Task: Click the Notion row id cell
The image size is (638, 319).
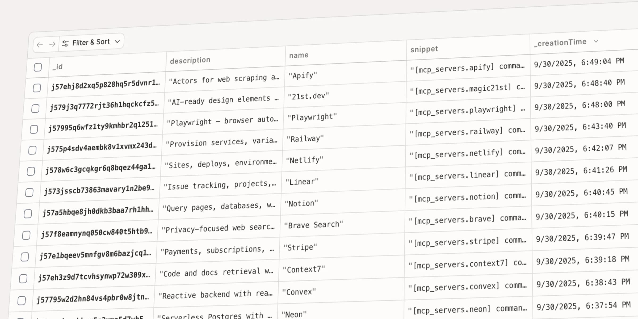Action: coord(98,211)
